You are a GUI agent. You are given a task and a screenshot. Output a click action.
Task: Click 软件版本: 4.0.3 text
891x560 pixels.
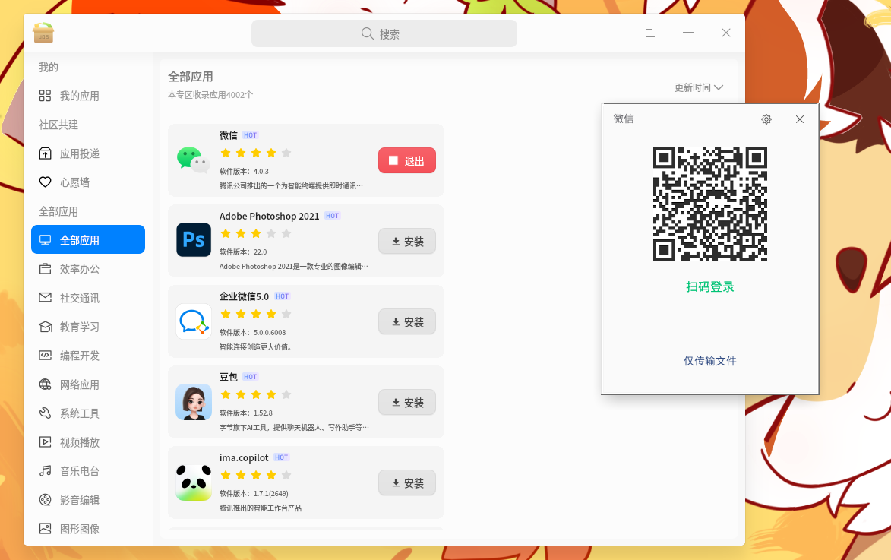245,171
